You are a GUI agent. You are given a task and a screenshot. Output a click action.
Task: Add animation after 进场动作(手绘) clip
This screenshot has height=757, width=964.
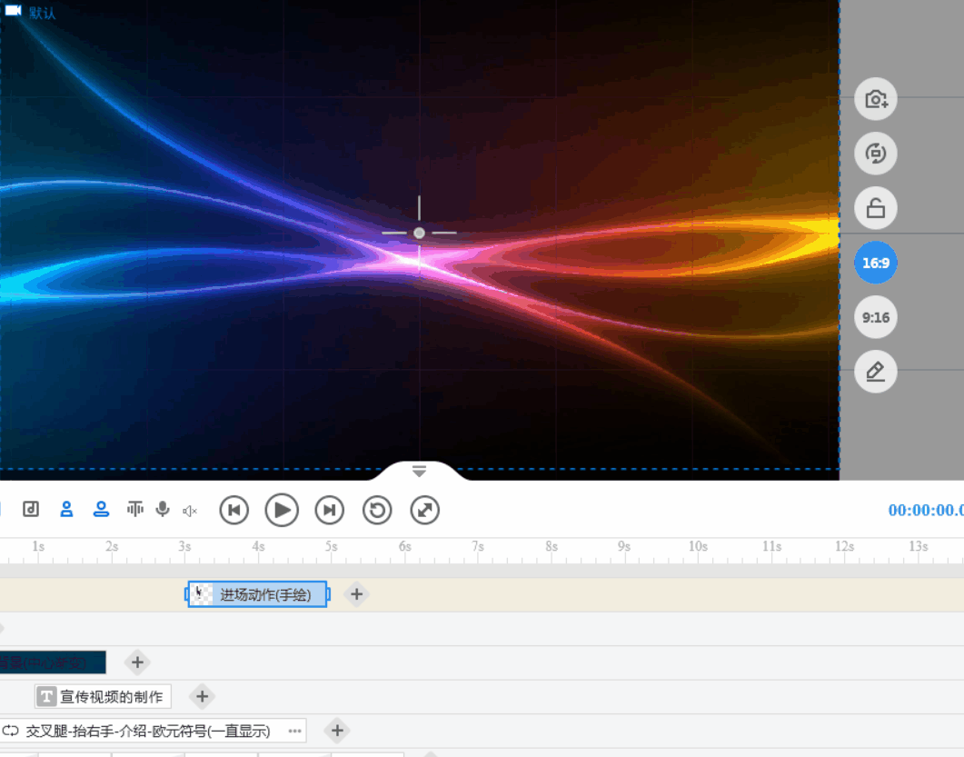[356, 594]
